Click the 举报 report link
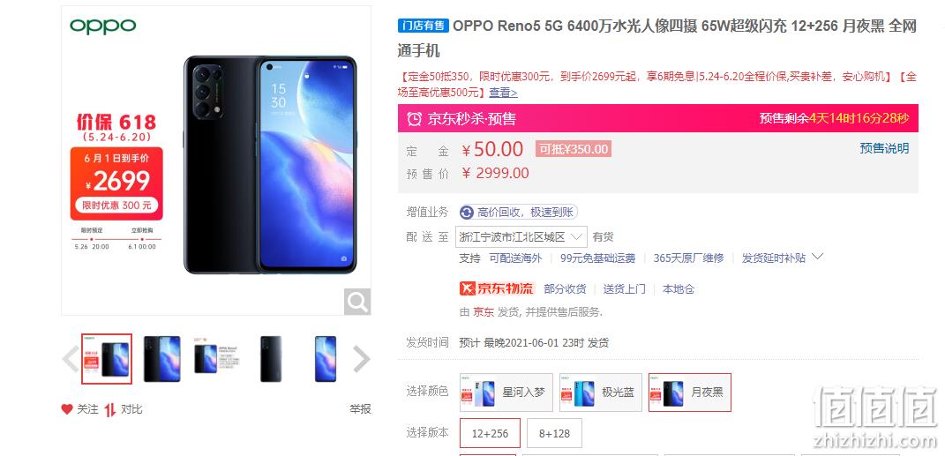Screen dimensions: 945x456 360,409
